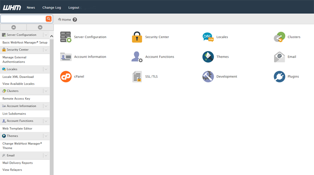Open the cPanel orange logo icon
Screen dimensions: 314x175
65,77
